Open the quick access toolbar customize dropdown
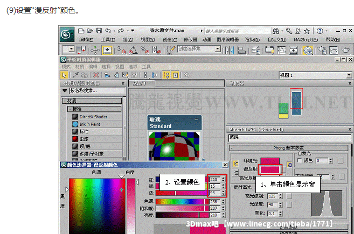The height and width of the screenshot is (234, 354). pos(133,31)
